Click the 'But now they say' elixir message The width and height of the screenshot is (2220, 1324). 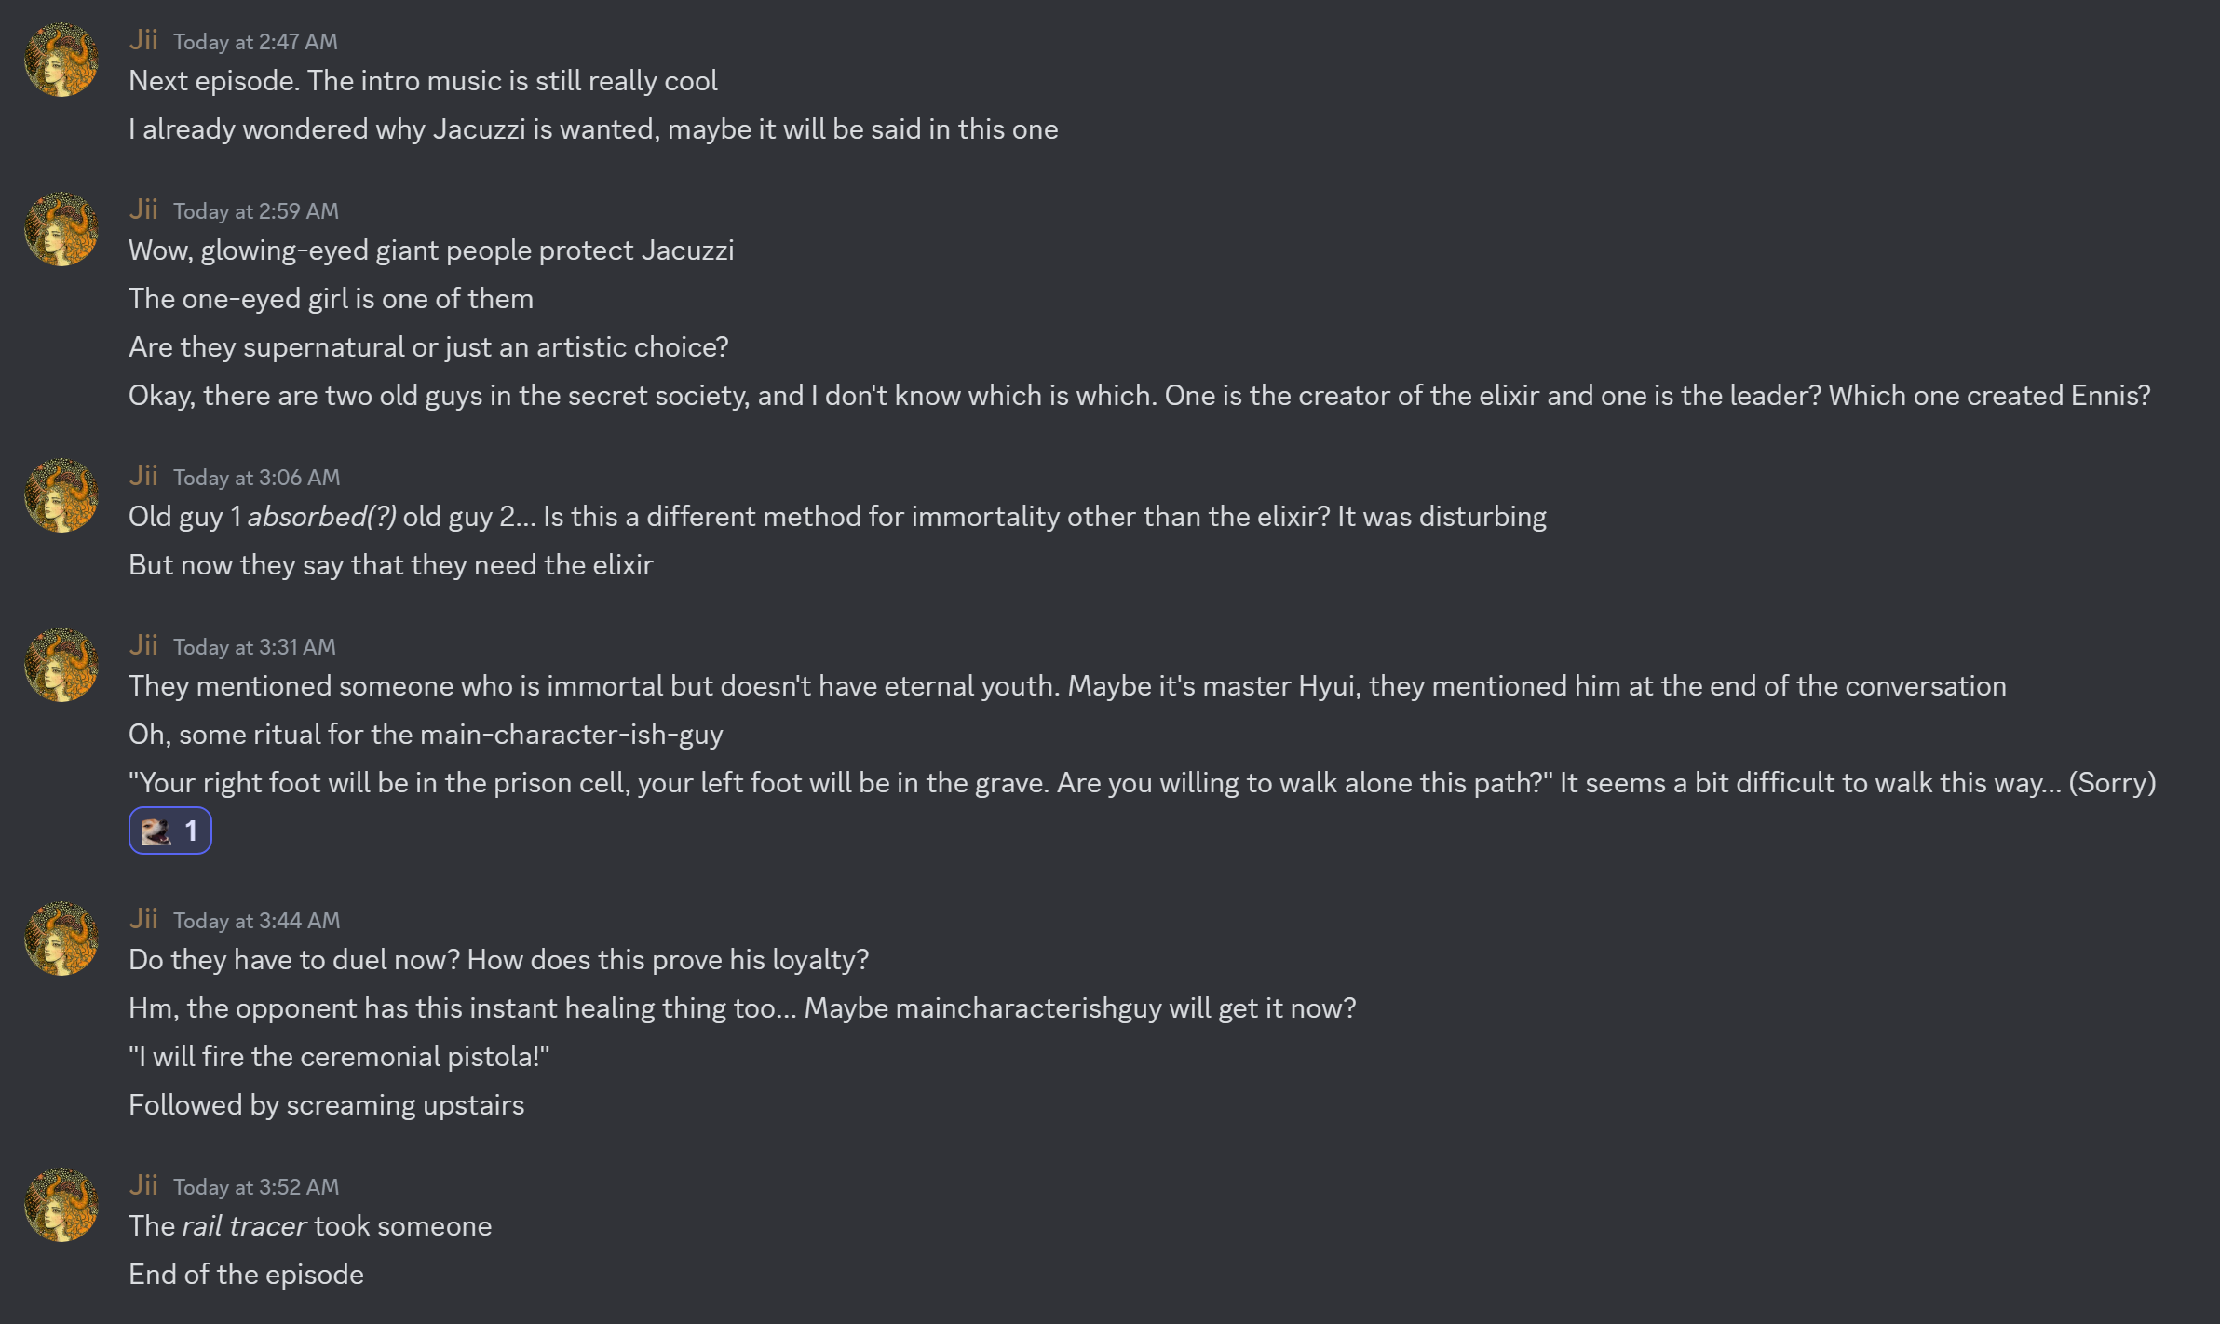click(390, 565)
